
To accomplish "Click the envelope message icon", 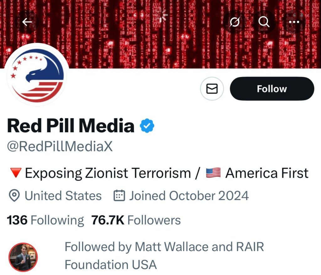I will point(212,89).
